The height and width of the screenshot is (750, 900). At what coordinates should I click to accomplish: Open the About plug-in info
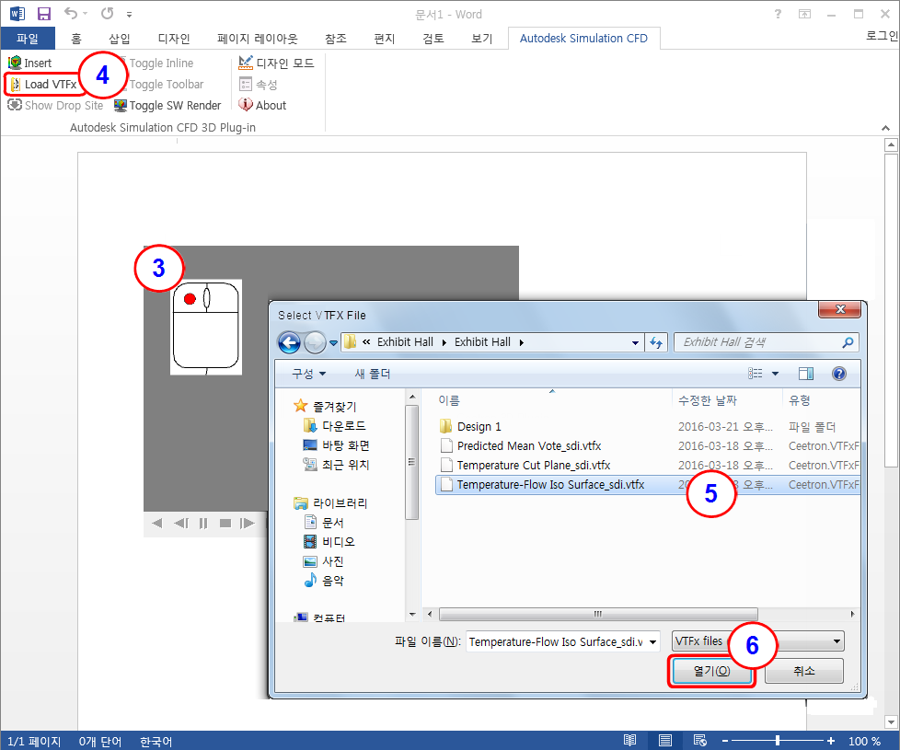(x=262, y=106)
